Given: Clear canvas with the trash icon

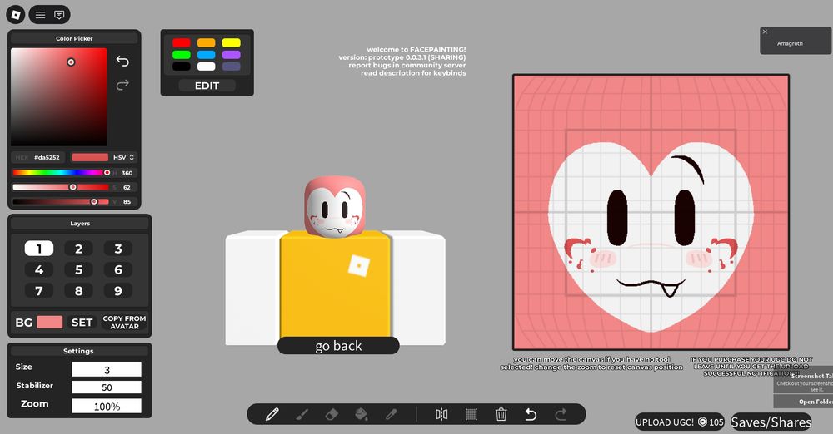Looking at the screenshot, I should coord(501,414).
